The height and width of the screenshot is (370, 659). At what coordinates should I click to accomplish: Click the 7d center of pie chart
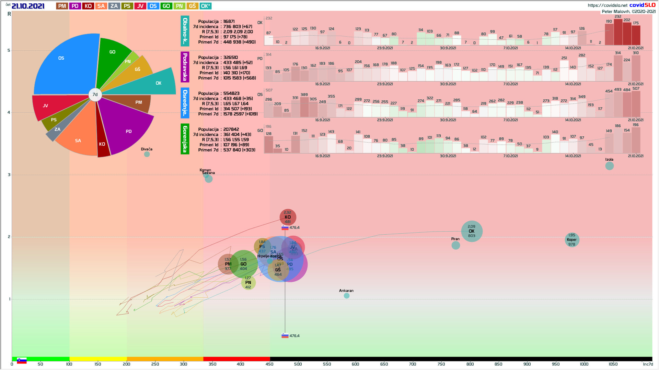pos(95,95)
